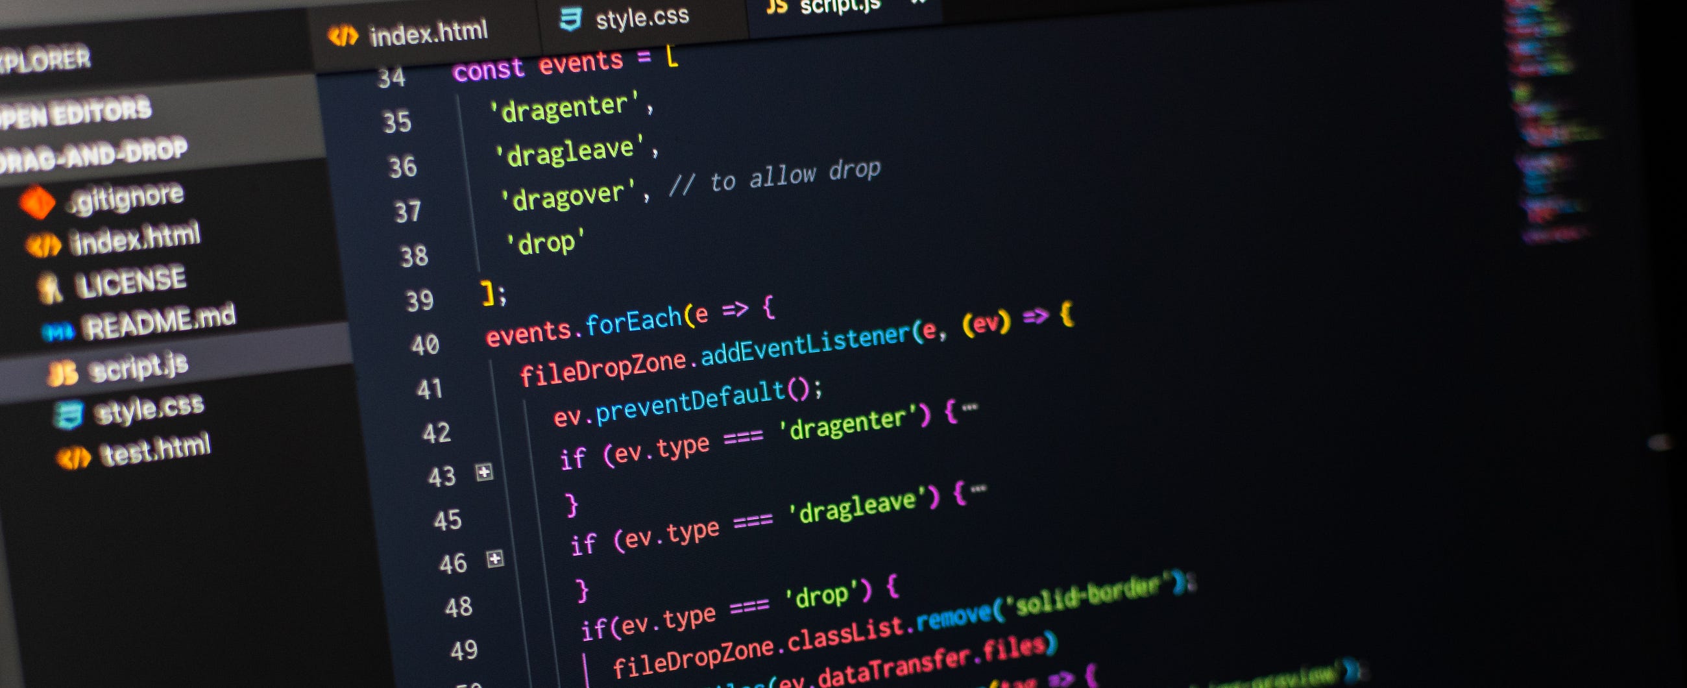1687x688 pixels.
Task: Click line number 34 in the gutter
Action: pos(392,79)
